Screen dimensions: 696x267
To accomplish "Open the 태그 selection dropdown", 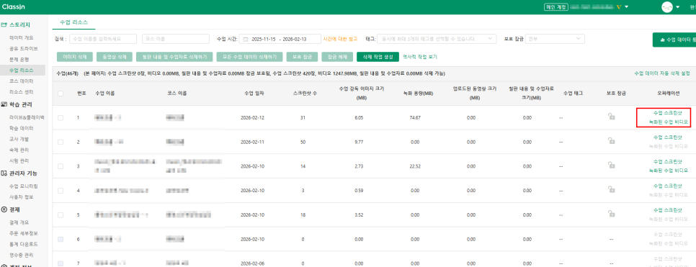I will pos(437,39).
